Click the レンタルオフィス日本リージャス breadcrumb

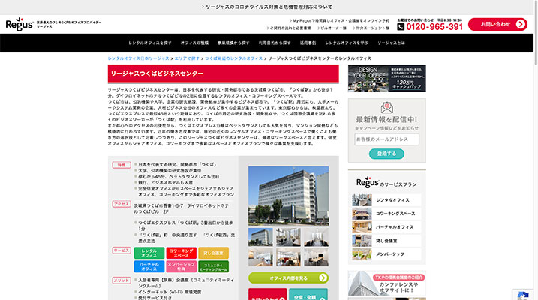click(x=139, y=58)
